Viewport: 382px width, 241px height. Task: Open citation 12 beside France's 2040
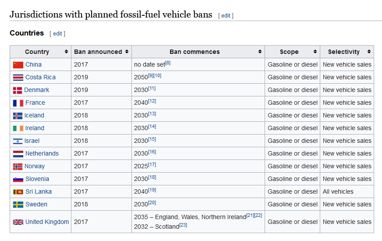click(152, 101)
